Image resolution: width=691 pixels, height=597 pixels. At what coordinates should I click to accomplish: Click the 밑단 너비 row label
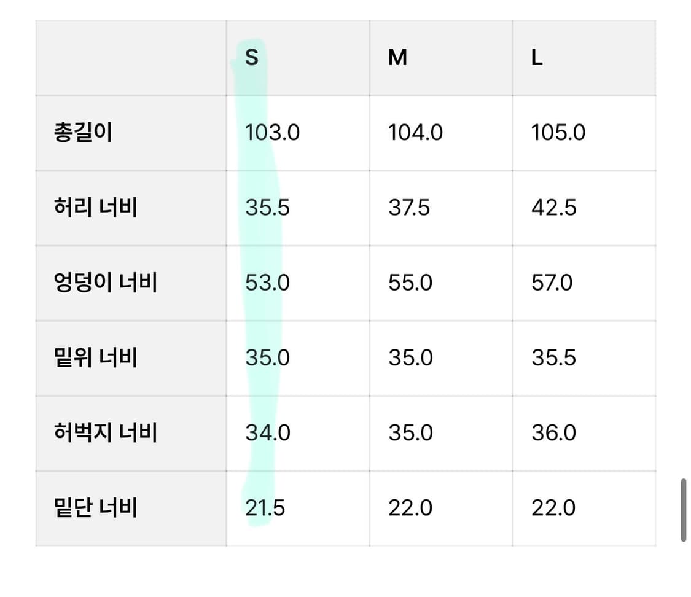point(95,508)
